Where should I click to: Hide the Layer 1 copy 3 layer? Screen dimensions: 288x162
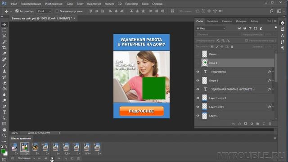coord(198,98)
